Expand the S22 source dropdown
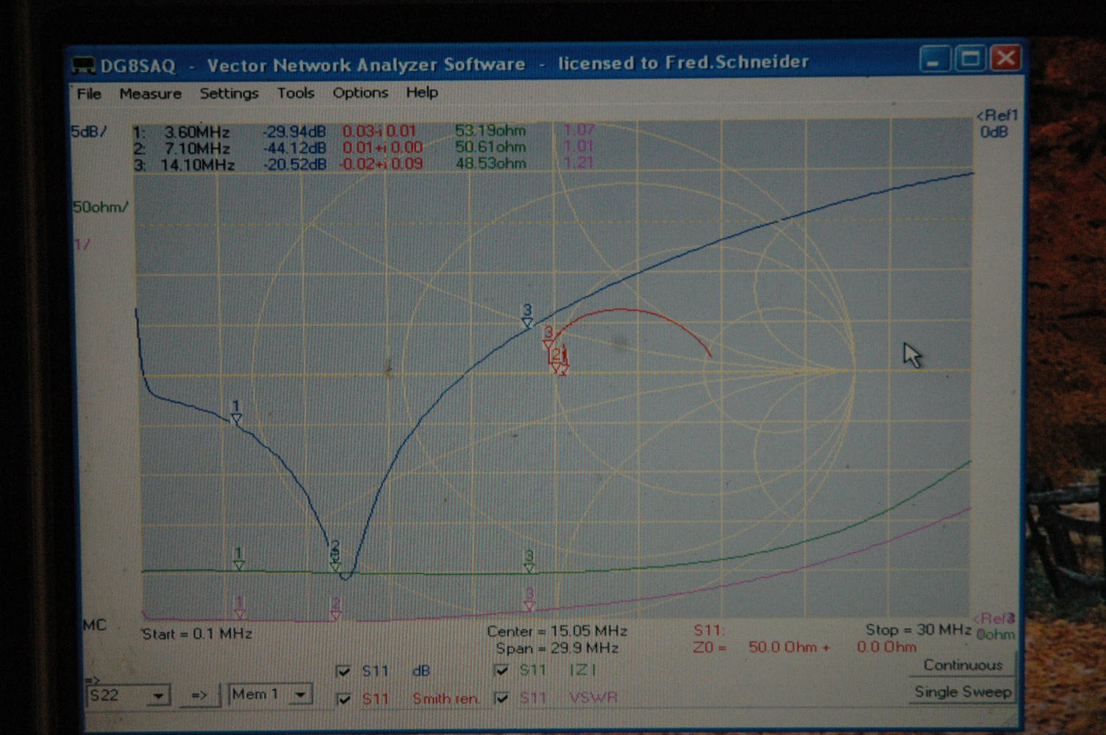1106x735 pixels. [x=158, y=695]
